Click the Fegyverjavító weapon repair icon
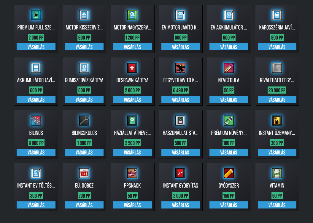 [x=180, y=68]
